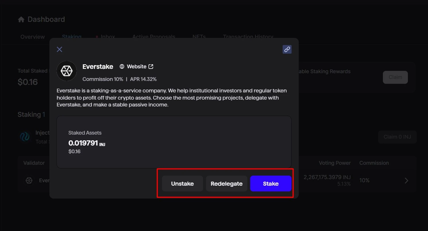Open the Active Proposals tab
Screen dimensions: 428x231
click(154, 37)
